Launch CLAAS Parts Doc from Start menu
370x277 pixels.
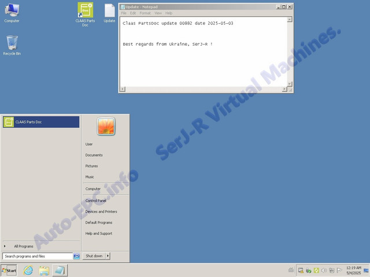coord(41,122)
